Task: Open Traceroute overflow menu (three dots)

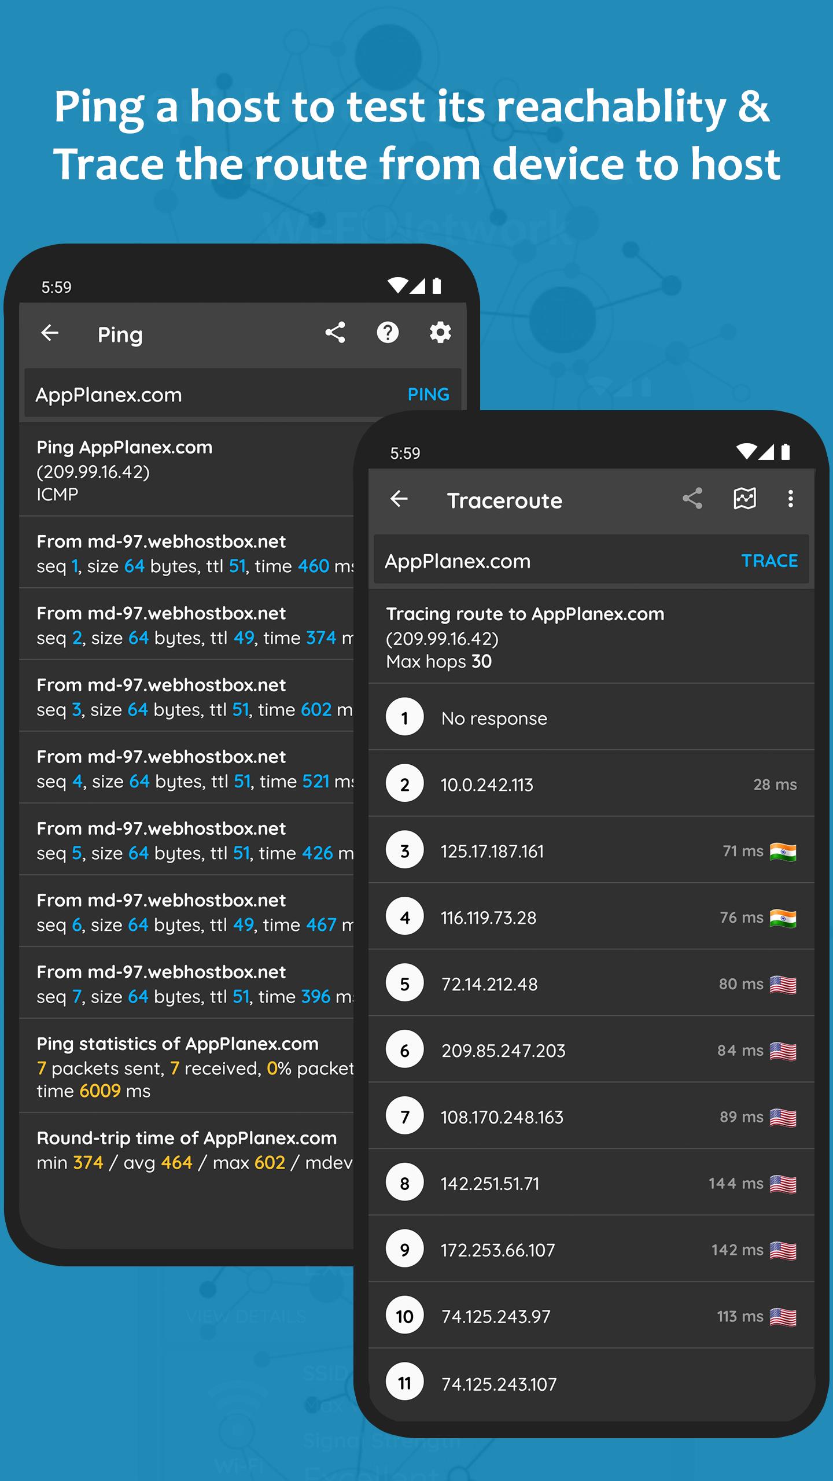Action: [790, 499]
